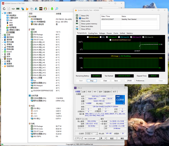Click the motherboard chip icon in AIDA64 toolbar
Viewport: 169px width, 146px height.
click(13, 9)
